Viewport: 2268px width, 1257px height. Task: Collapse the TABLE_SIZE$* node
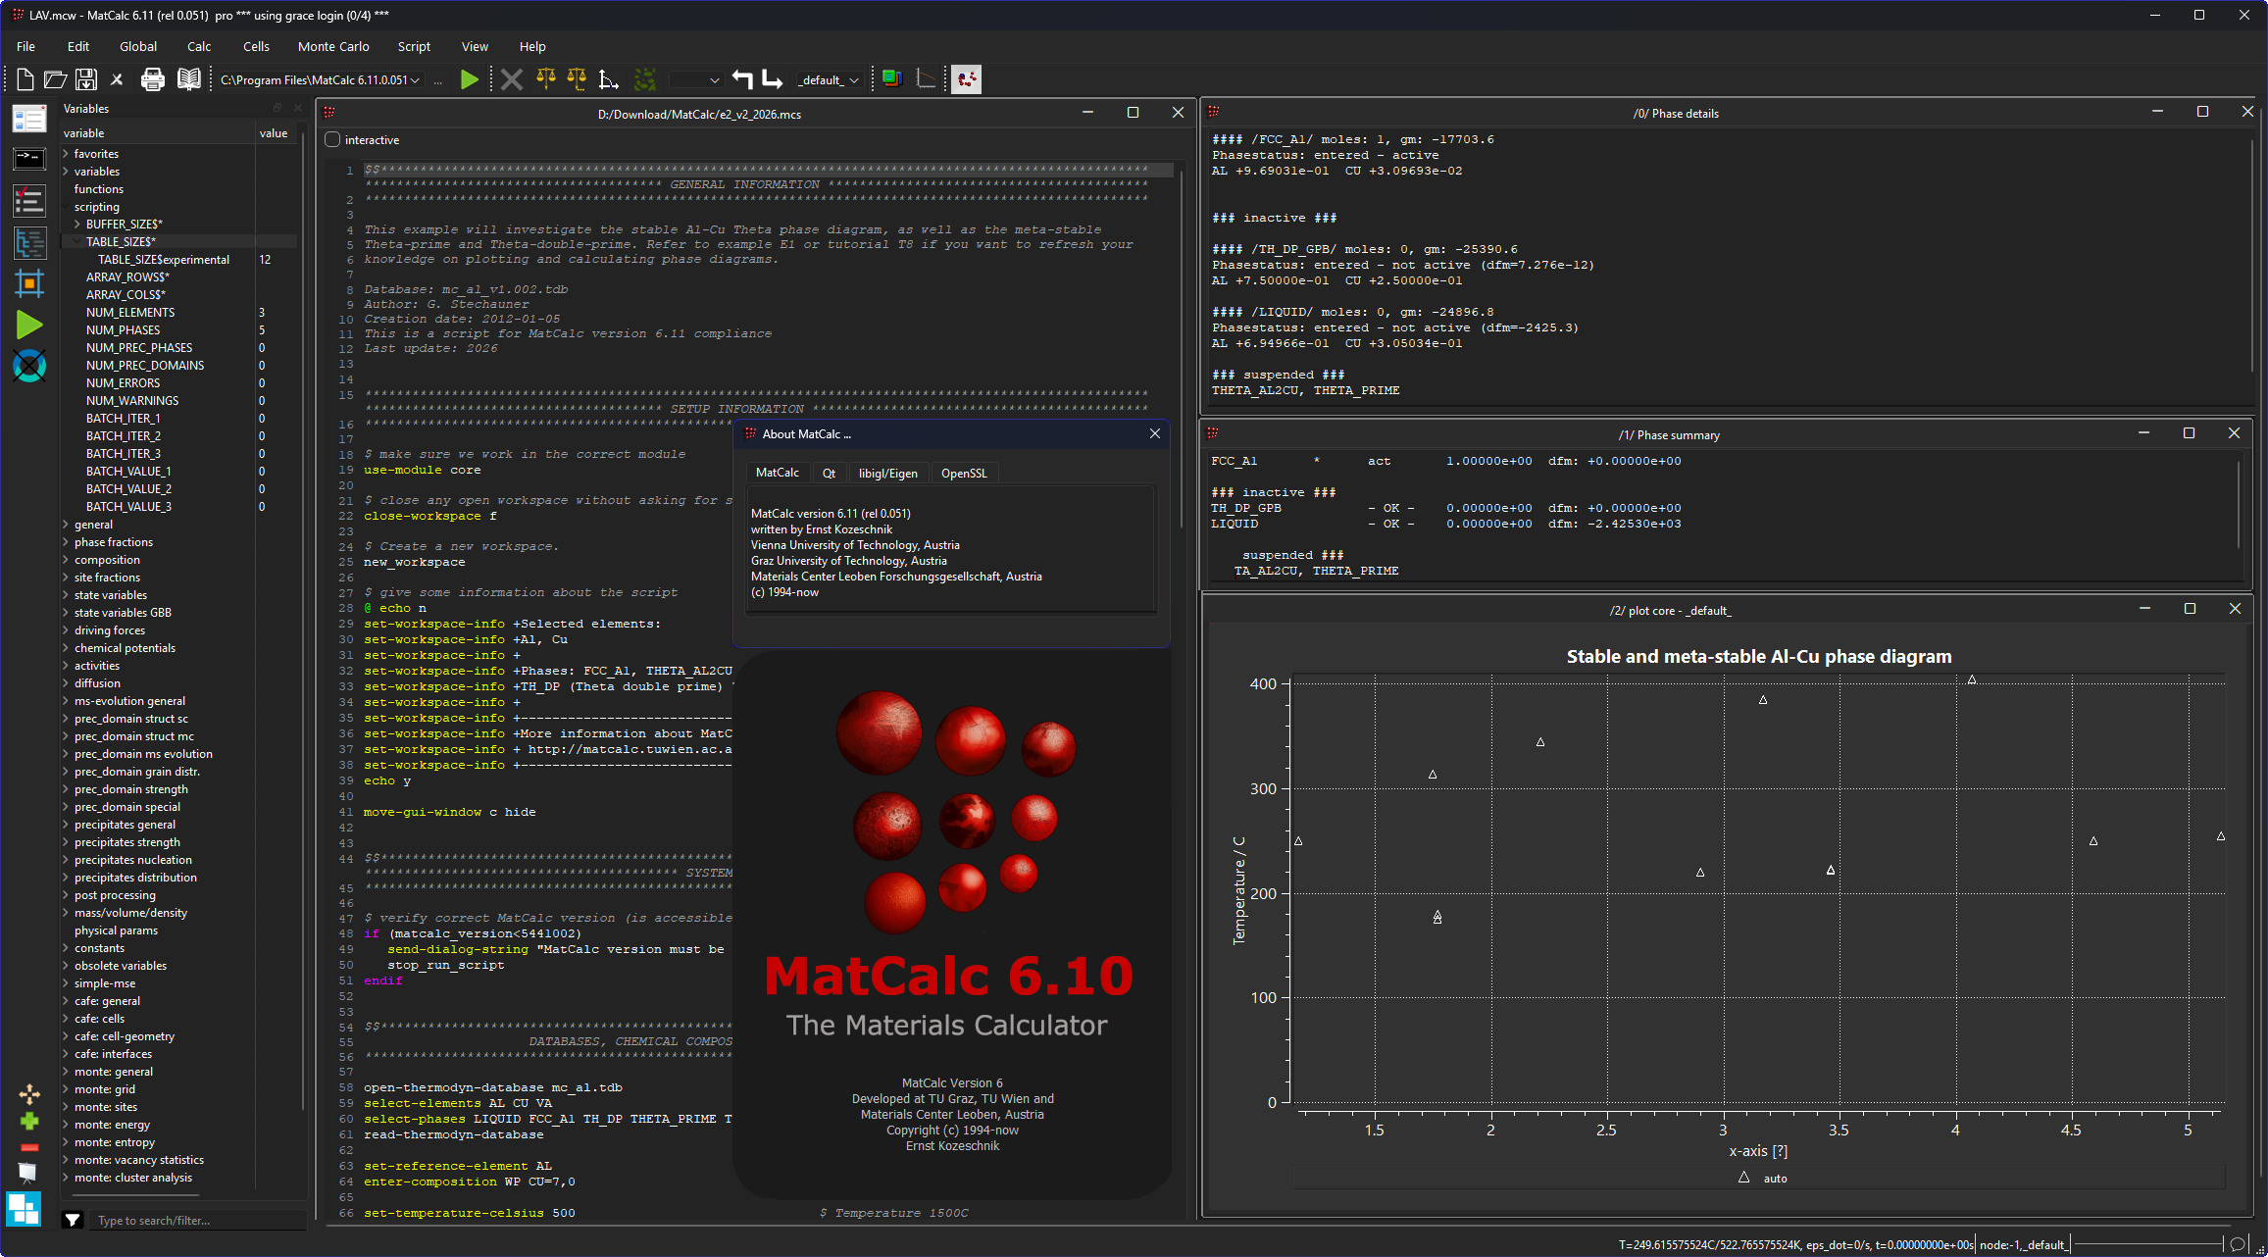click(x=77, y=242)
